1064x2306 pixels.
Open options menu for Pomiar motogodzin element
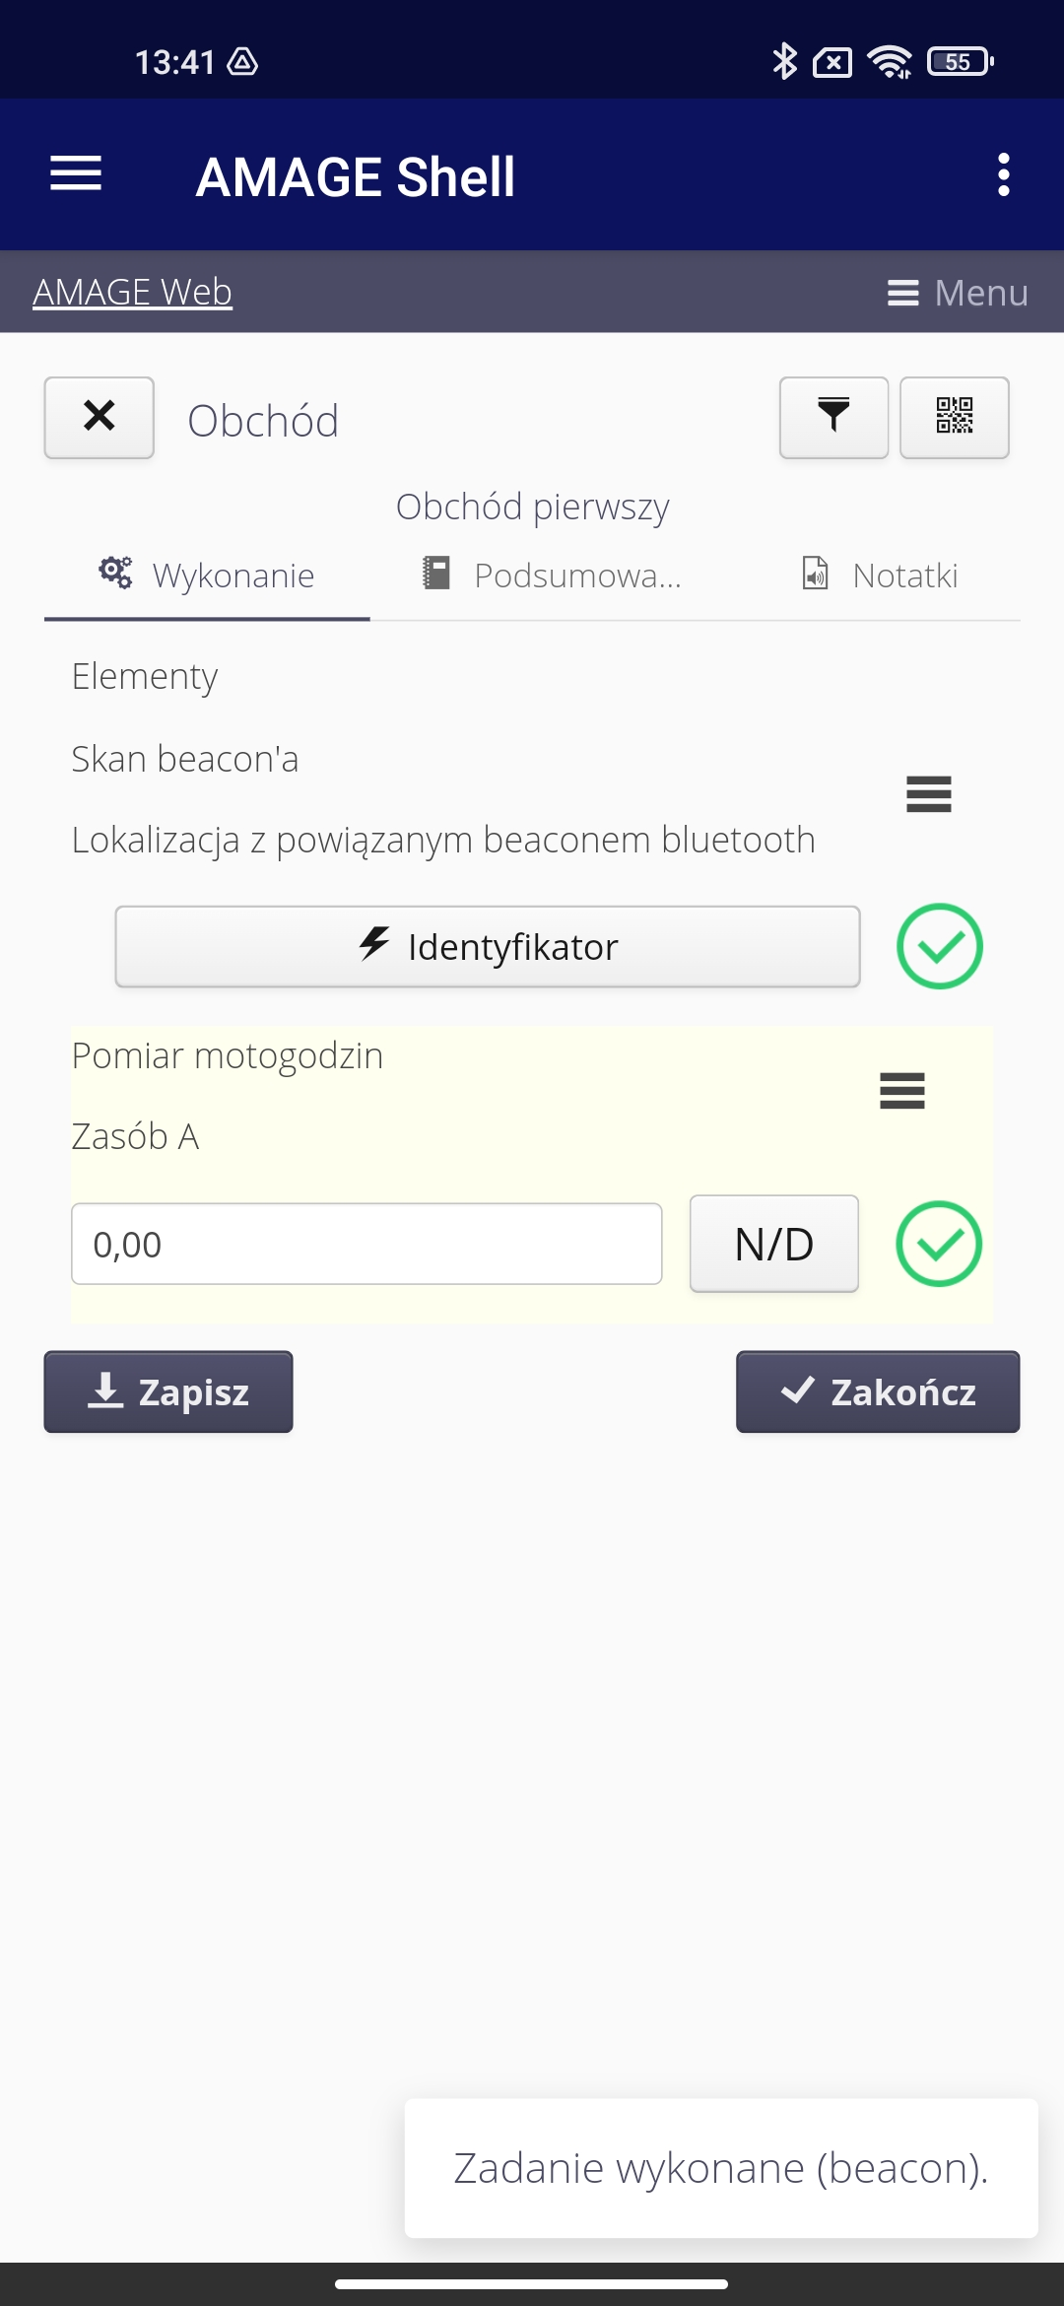901,1091
